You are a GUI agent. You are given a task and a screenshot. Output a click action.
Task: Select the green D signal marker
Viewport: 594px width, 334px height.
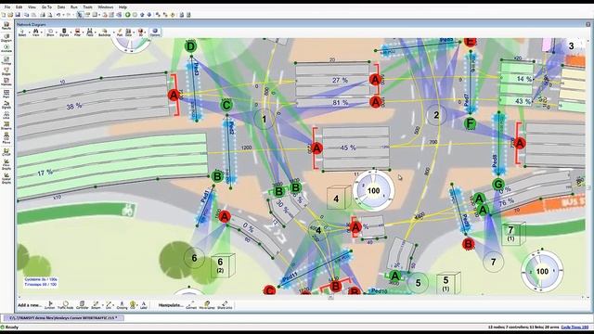[x=191, y=46]
